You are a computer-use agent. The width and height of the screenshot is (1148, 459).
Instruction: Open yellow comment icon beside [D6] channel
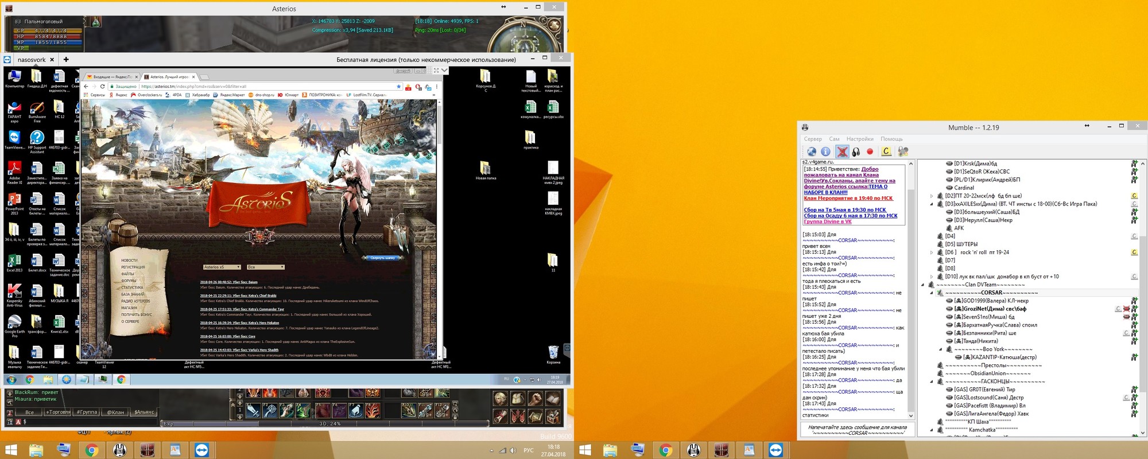tap(1134, 252)
